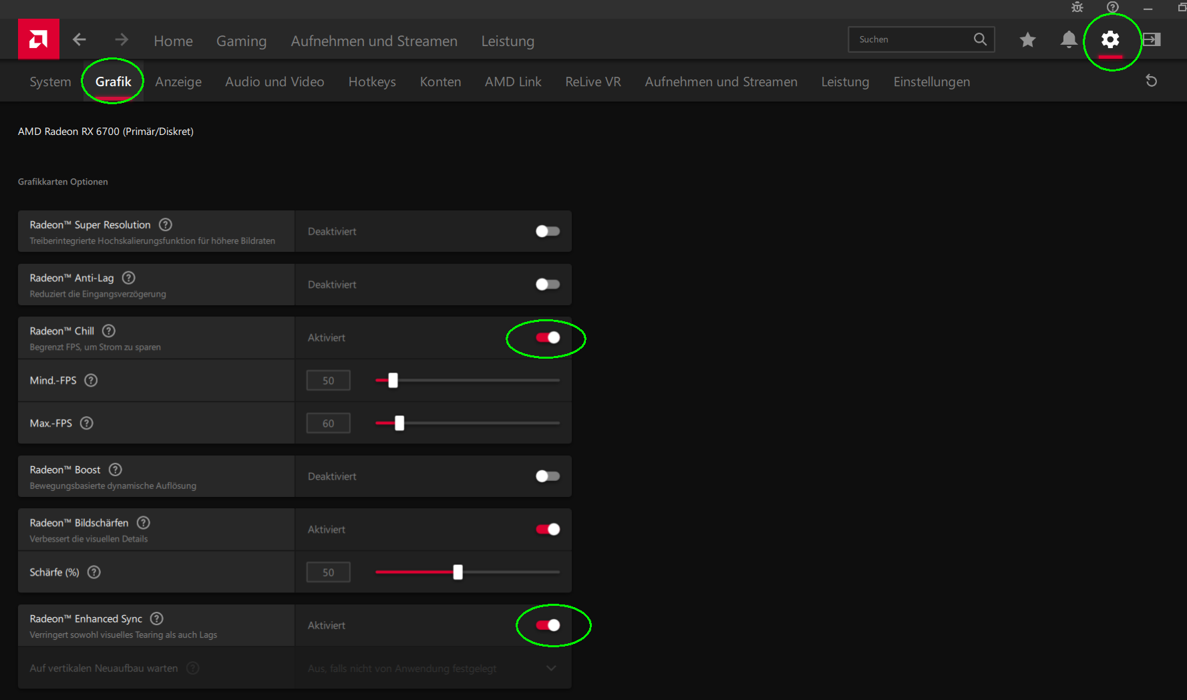
Task: Click the bug report icon
Action: pos(1077,7)
